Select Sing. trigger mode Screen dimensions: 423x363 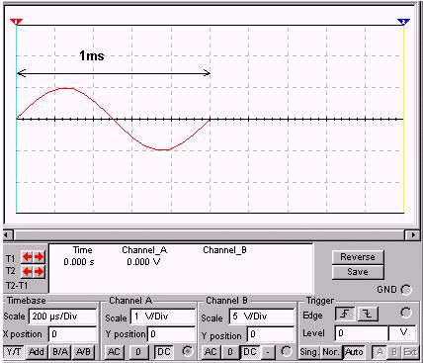(309, 352)
